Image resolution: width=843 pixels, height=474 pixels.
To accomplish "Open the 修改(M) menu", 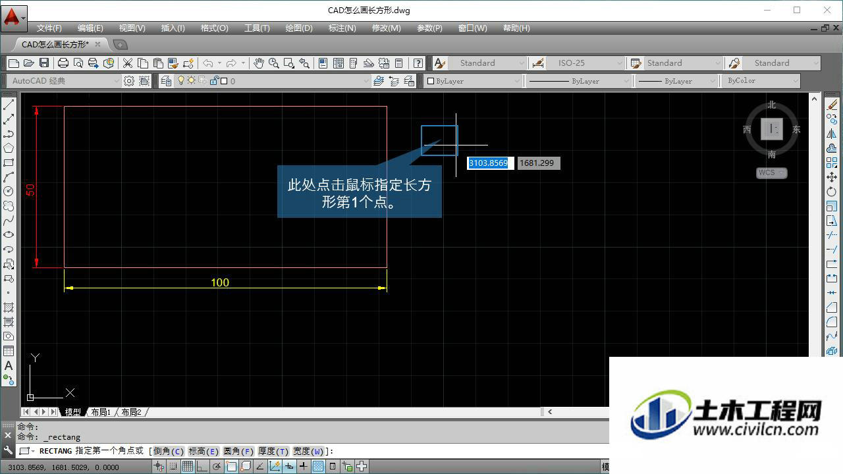I will 386,28.
